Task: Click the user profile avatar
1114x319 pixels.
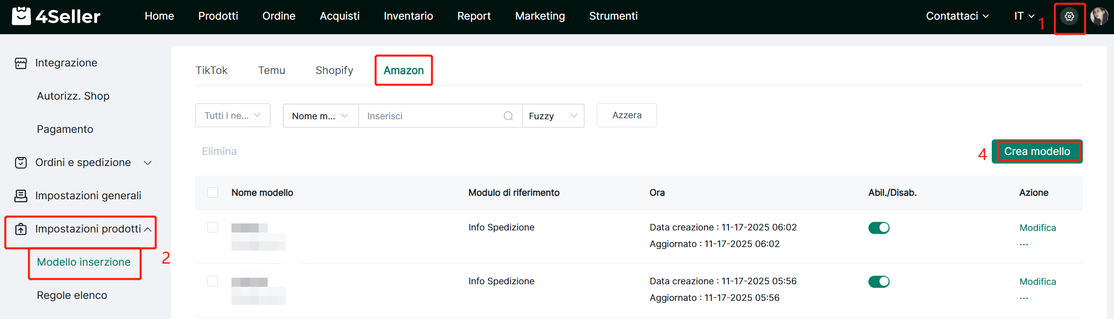Action: coord(1099,16)
